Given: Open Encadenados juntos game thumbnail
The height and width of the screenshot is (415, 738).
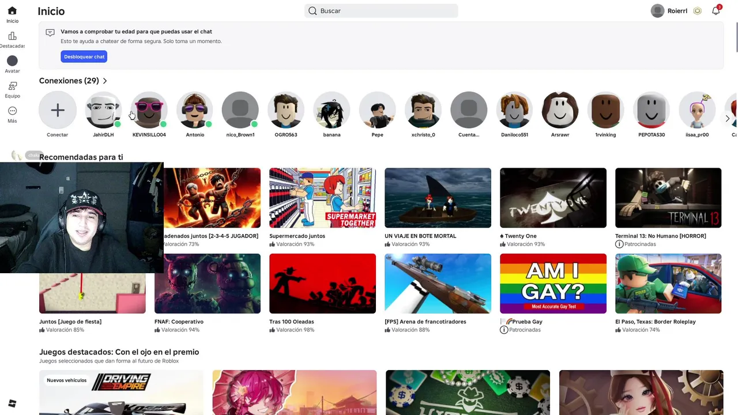Looking at the screenshot, I should 212,198.
